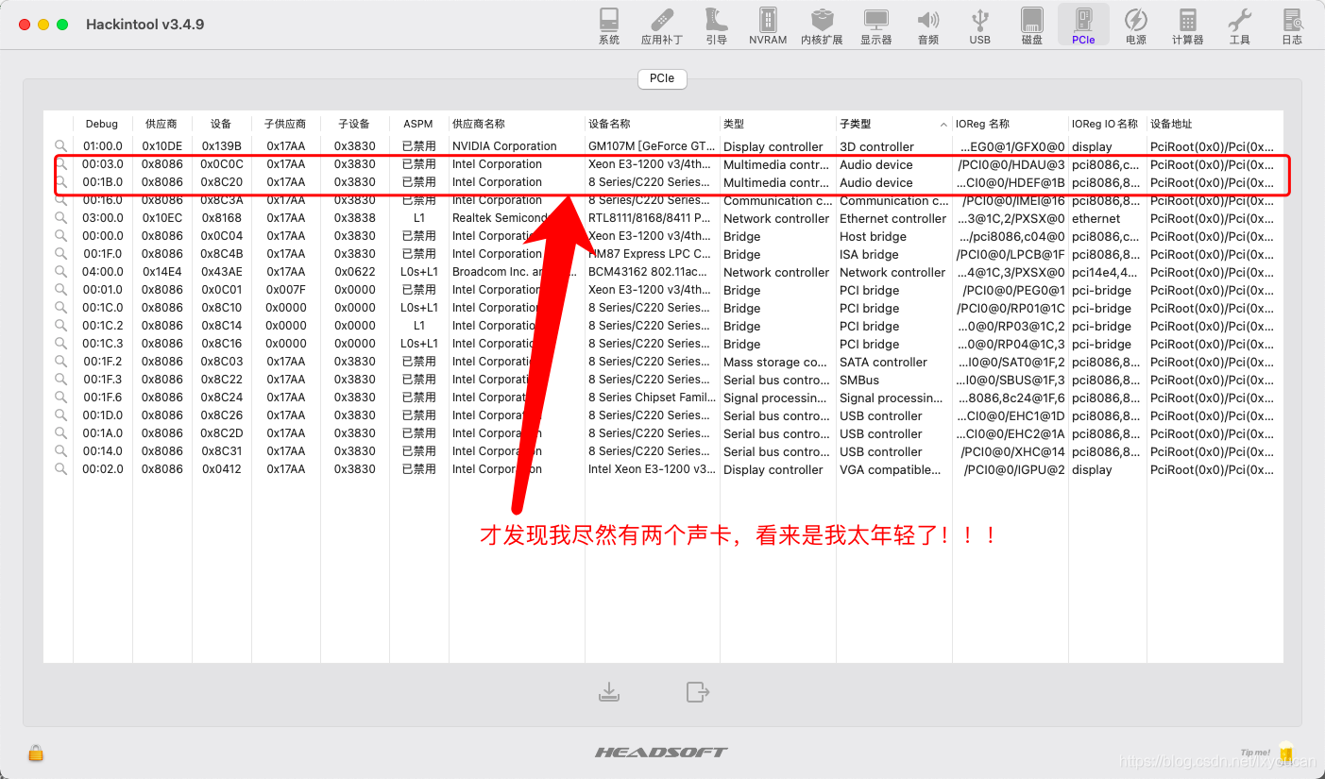
Task: Click the GM107M GeForce device name cell
Action: (652, 146)
